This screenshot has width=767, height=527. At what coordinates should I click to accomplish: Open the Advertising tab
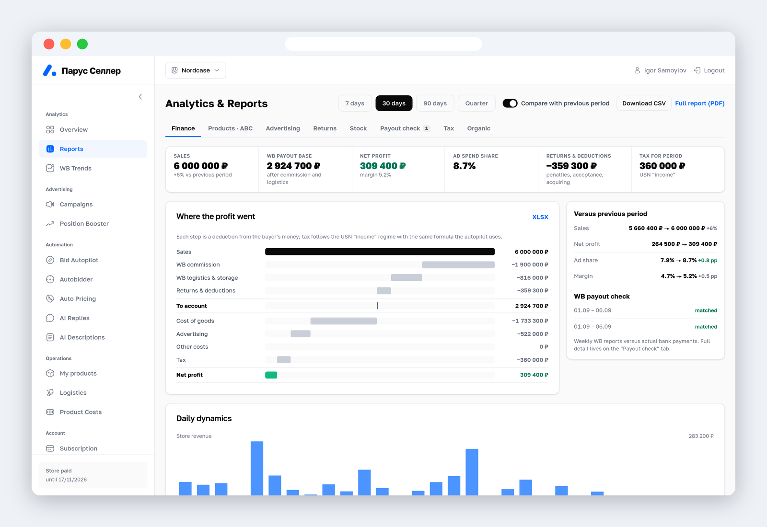[x=283, y=128]
